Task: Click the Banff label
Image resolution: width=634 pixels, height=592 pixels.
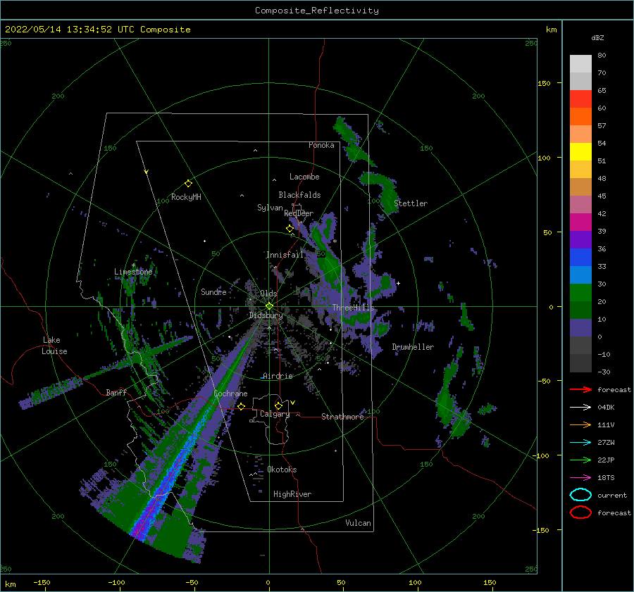Action: pos(116,392)
